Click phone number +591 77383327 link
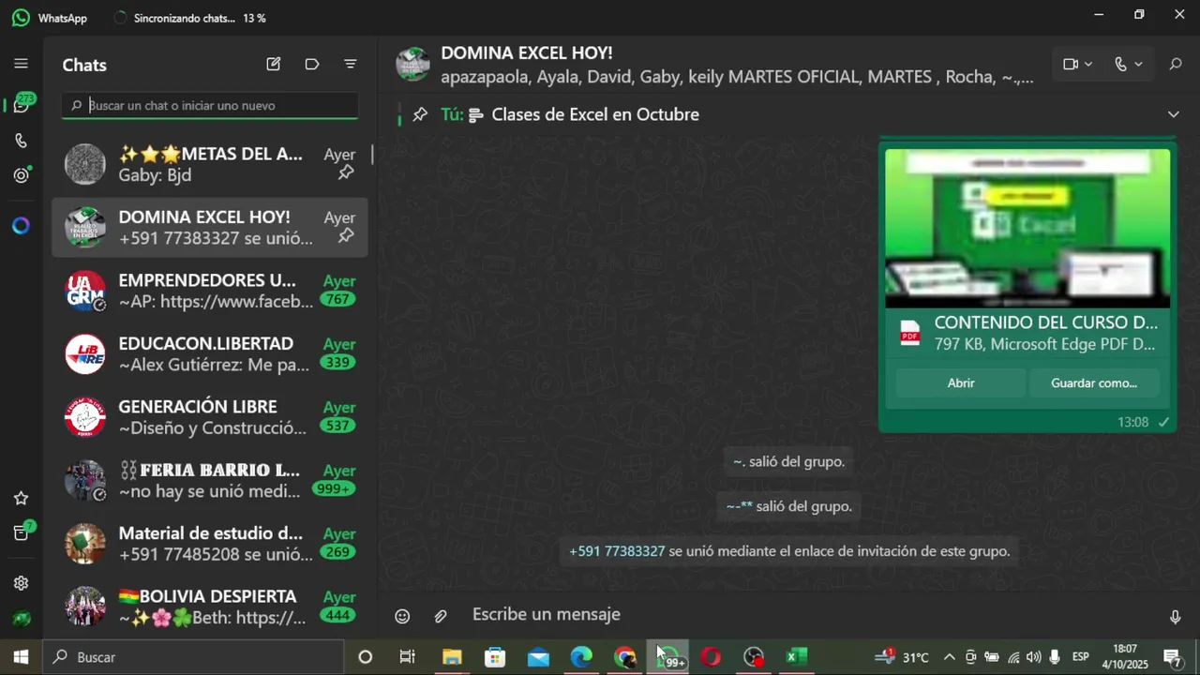Image resolution: width=1200 pixels, height=675 pixels. [x=617, y=551]
